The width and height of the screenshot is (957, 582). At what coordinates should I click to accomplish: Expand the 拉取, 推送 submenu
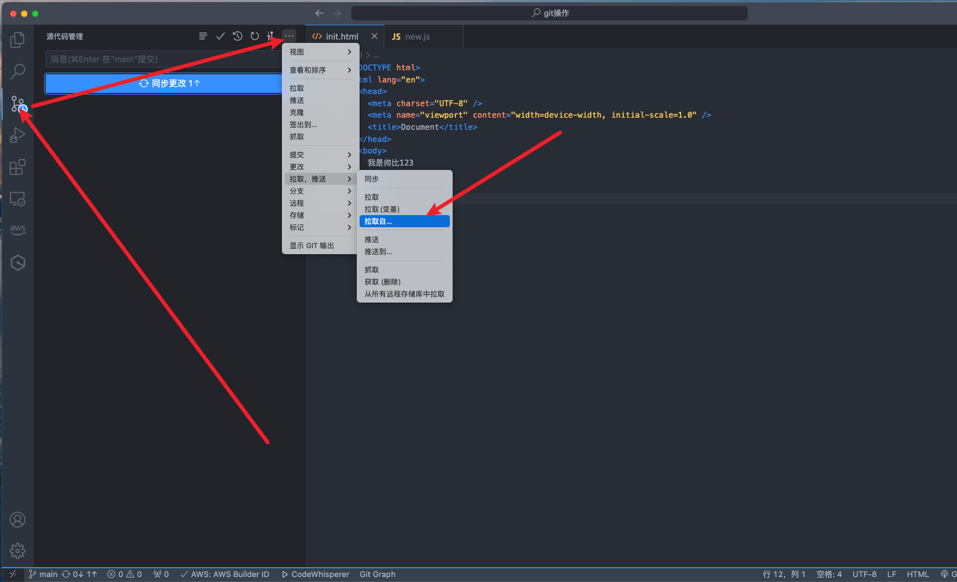click(x=320, y=179)
